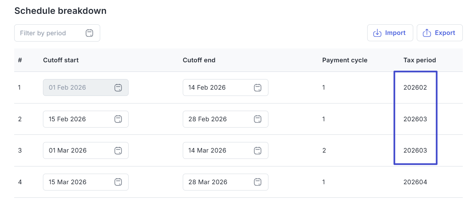Click the Import button
475x203 pixels.
coord(390,33)
